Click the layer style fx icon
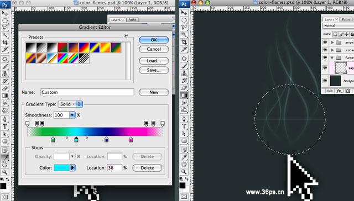This screenshot has width=354, height=201. (x=339, y=91)
